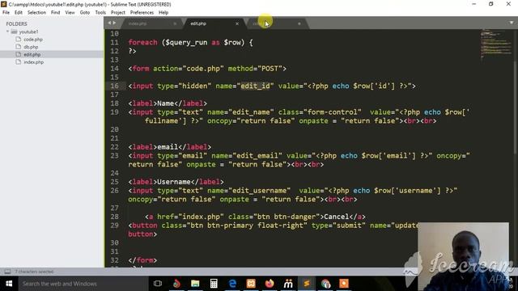Open index.php in the sidebar

(x=33, y=62)
